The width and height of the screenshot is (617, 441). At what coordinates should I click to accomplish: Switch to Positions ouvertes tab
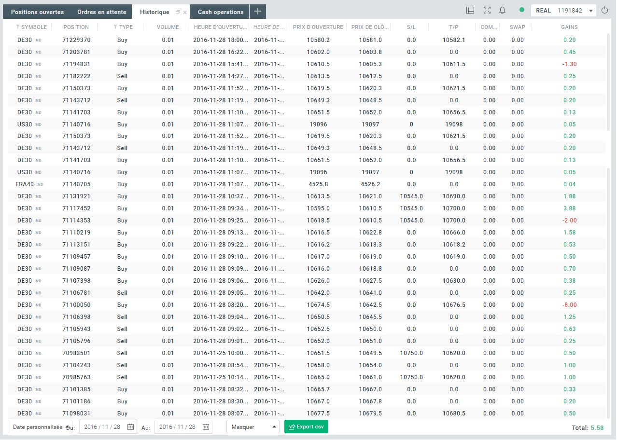[x=37, y=12]
